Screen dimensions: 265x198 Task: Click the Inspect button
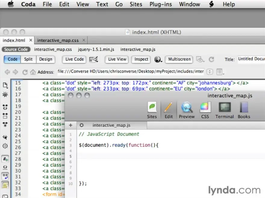pyautogui.click(x=141, y=59)
